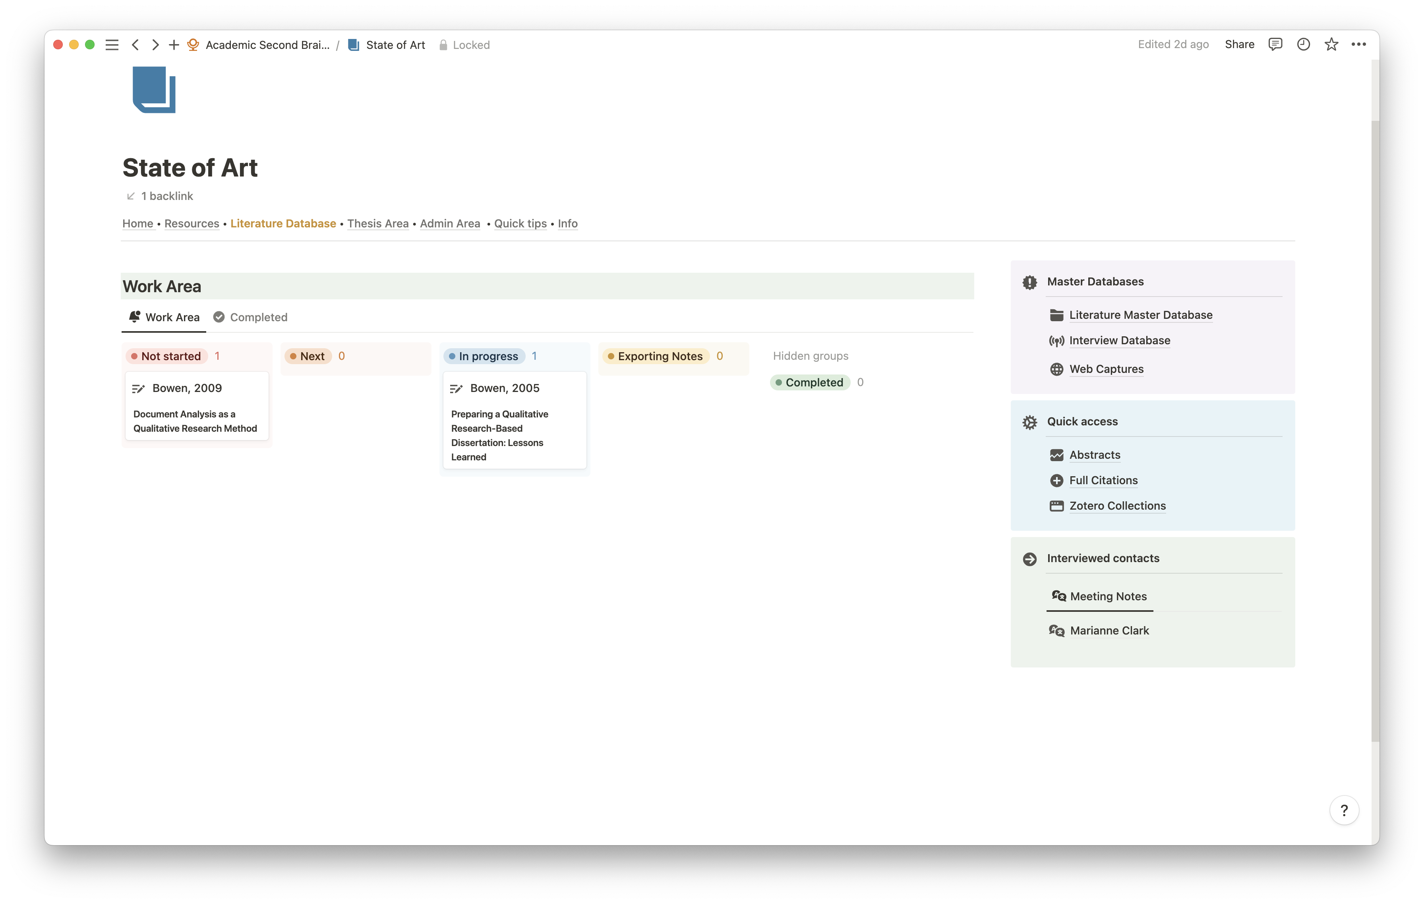The height and width of the screenshot is (904, 1424).
Task: Click the Completed tab checkmark icon
Action: pyautogui.click(x=219, y=317)
